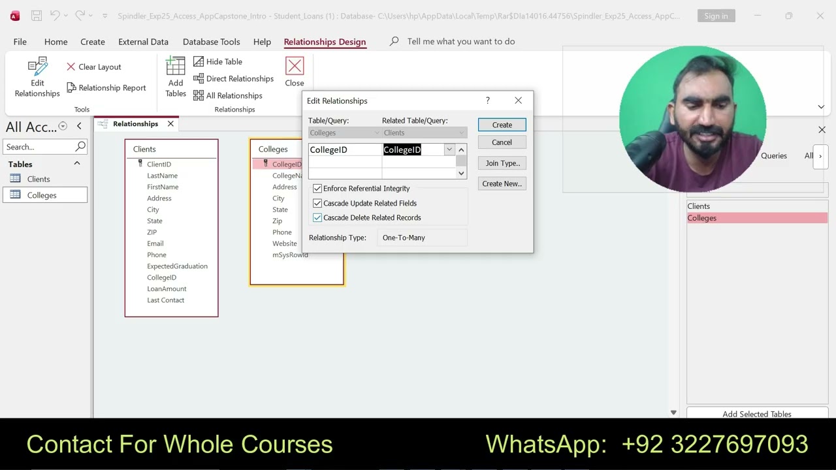This screenshot has height=470, width=836.
Task: Select the Hide Table icon
Action: coord(199,61)
